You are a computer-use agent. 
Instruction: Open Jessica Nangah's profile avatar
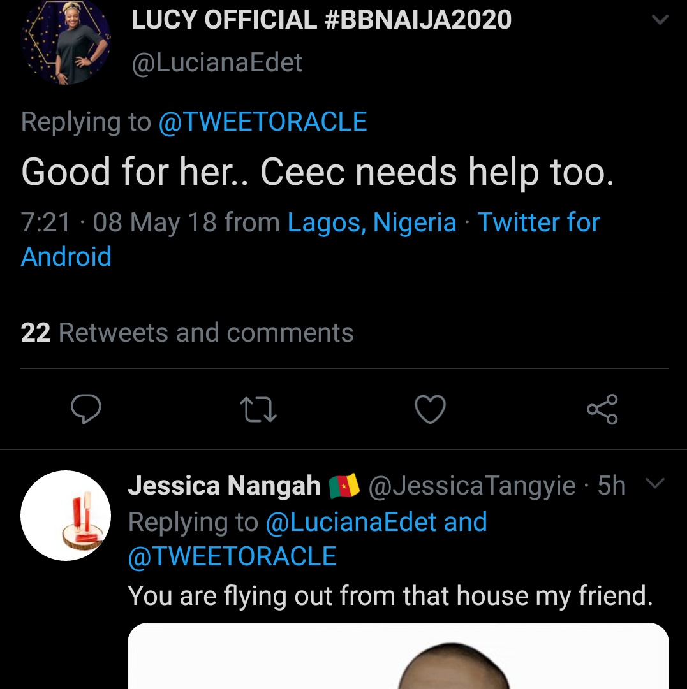[x=66, y=516]
